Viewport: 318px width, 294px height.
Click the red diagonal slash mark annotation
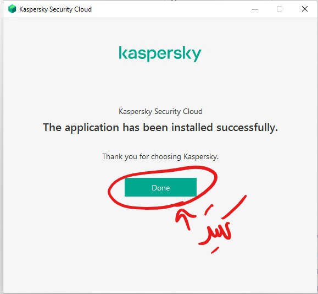pyautogui.click(x=234, y=207)
